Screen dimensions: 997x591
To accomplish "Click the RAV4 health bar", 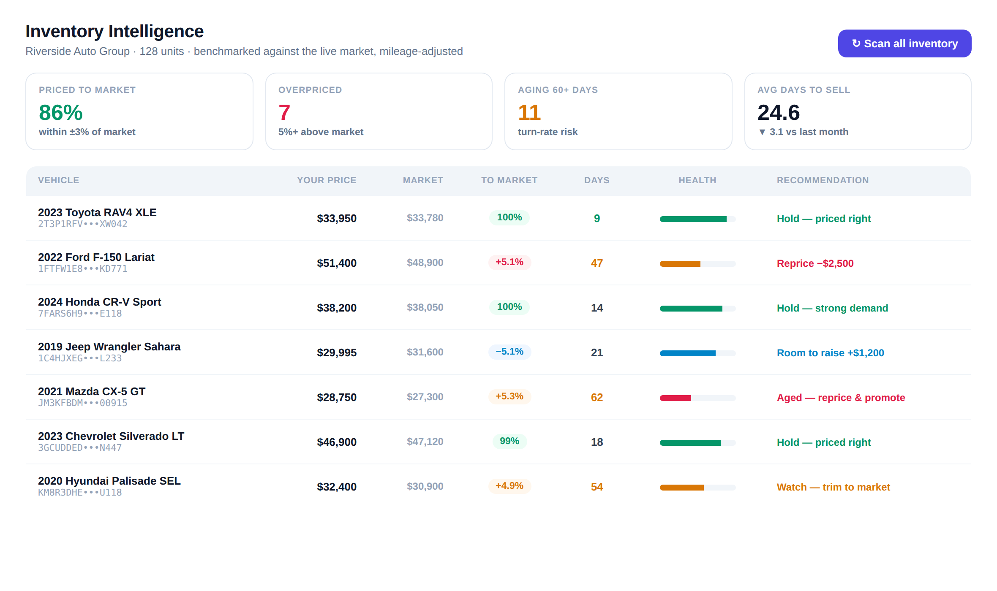I will (697, 219).
